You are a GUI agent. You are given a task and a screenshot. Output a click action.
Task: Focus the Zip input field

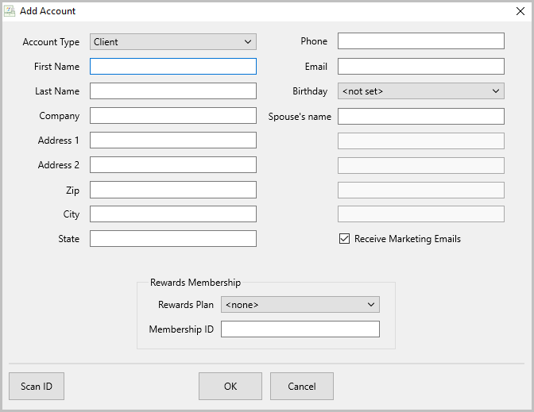173,190
